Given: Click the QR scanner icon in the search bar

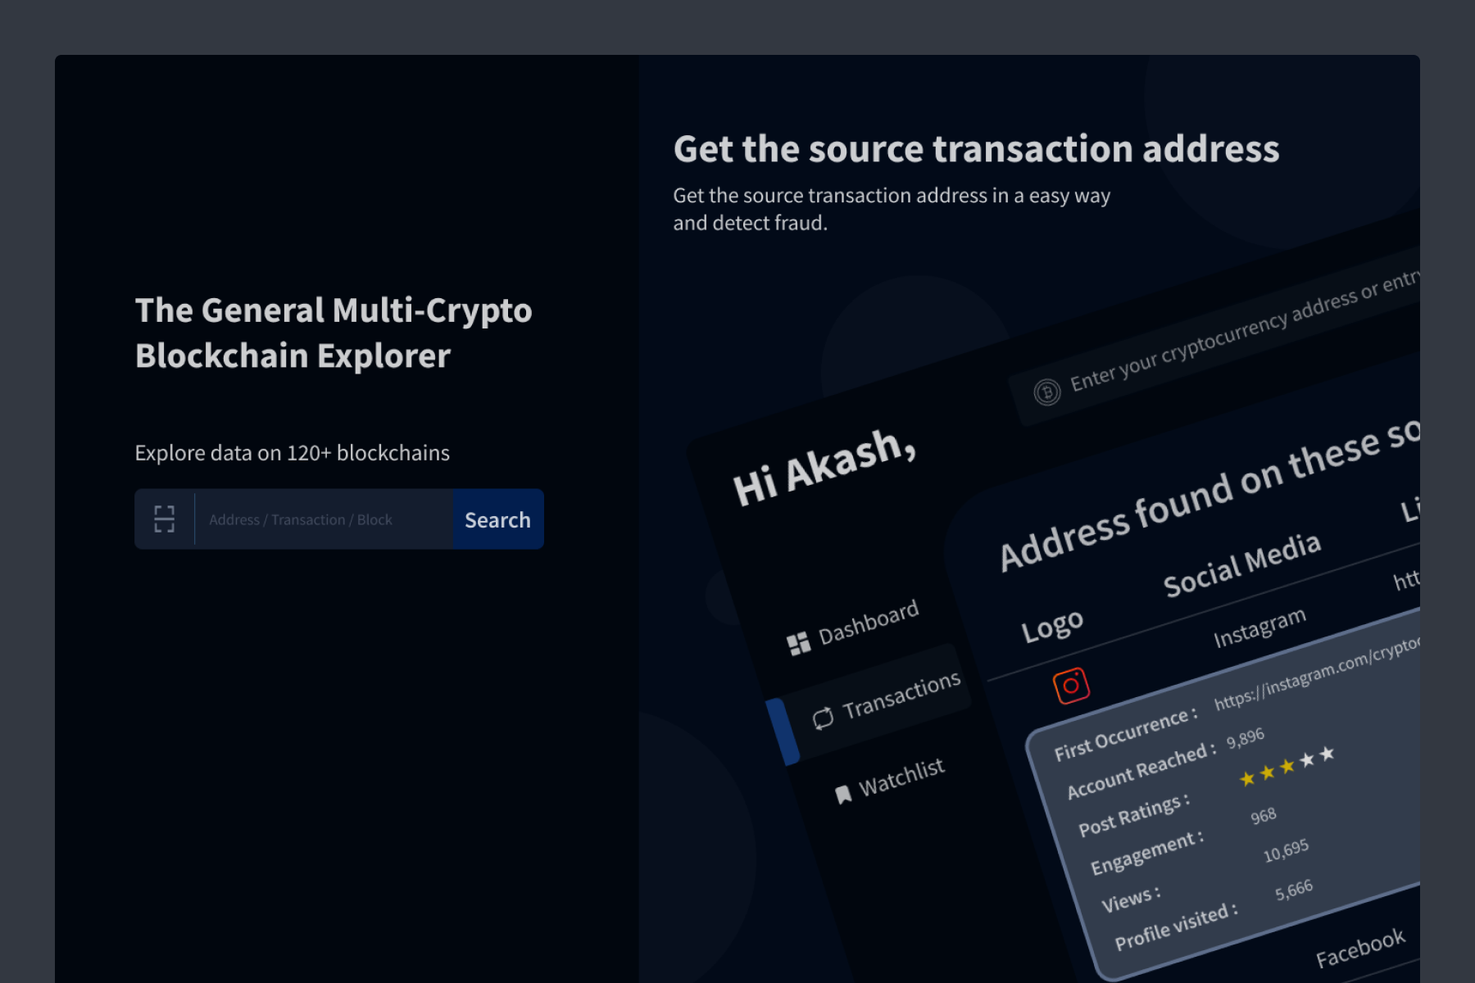Looking at the screenshot, I should (164, 519).
